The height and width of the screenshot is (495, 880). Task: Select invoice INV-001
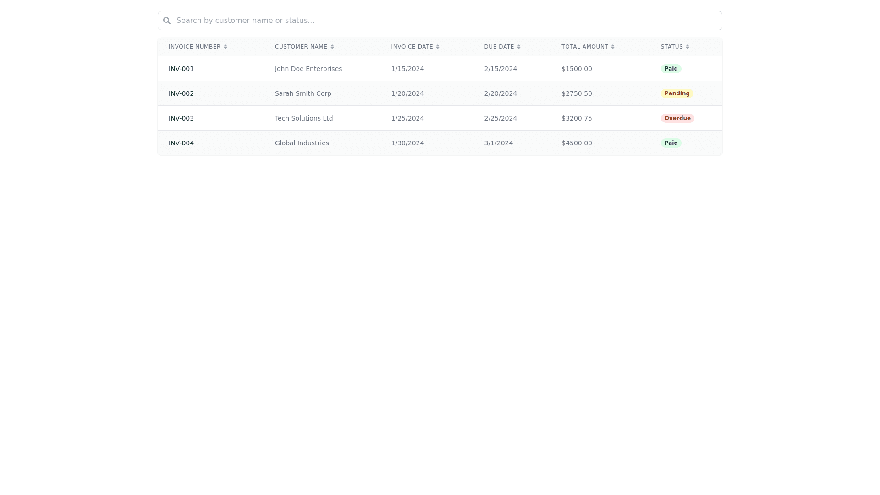(181, 69)
